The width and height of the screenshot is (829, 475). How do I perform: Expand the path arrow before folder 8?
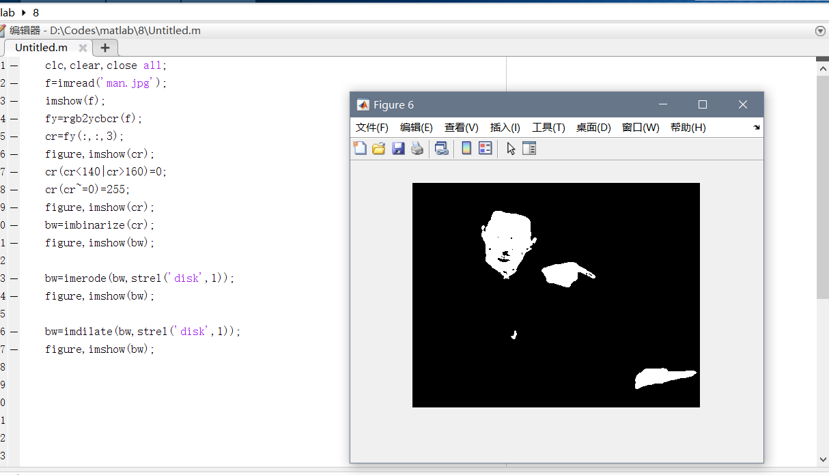tap(25, 12)
